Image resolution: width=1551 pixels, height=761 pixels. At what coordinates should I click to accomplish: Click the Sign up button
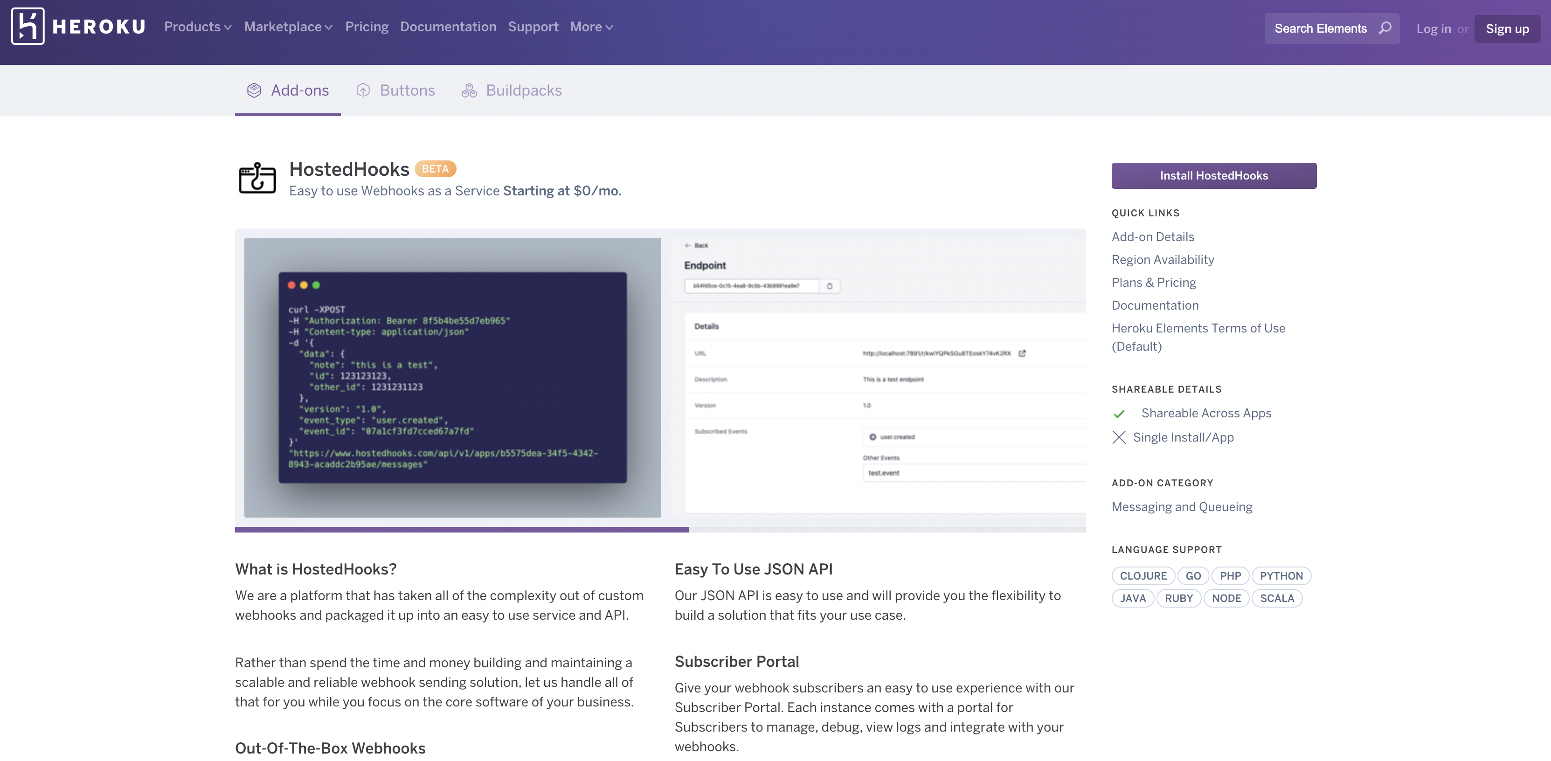[1507, 29]
